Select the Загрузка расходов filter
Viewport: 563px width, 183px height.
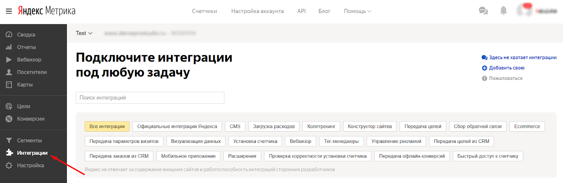pyautogui.click(x=274, y=126)
